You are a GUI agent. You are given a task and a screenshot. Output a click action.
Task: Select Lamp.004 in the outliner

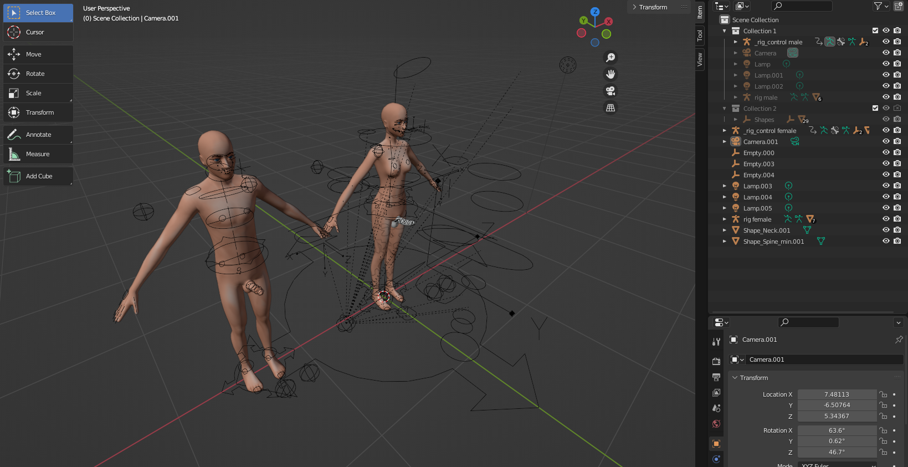(757, 197)
